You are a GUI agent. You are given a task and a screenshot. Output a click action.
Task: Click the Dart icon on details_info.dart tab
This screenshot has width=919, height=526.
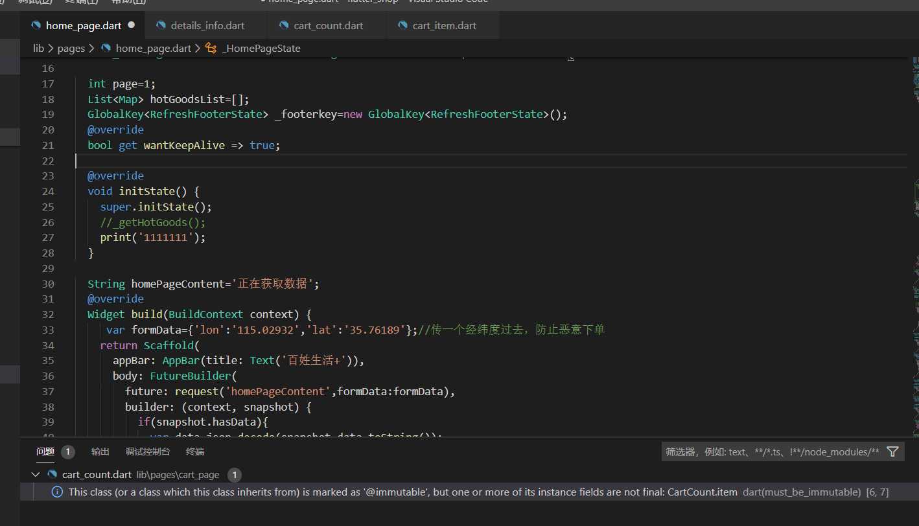click(160, 26)
